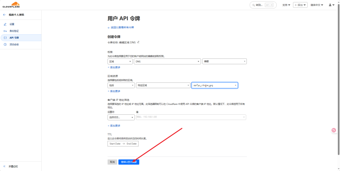Open the 添加 dropdown button

300,5
